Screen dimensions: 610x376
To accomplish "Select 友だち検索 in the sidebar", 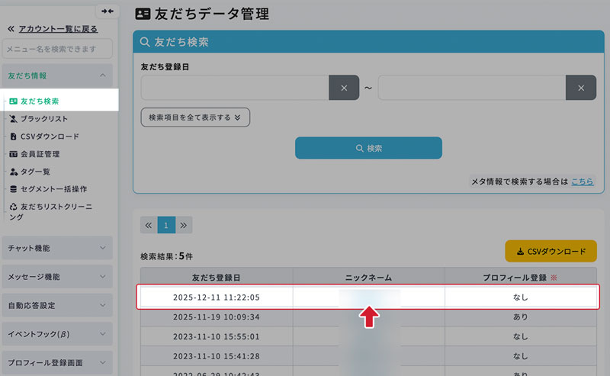I will tap(40, 101).
